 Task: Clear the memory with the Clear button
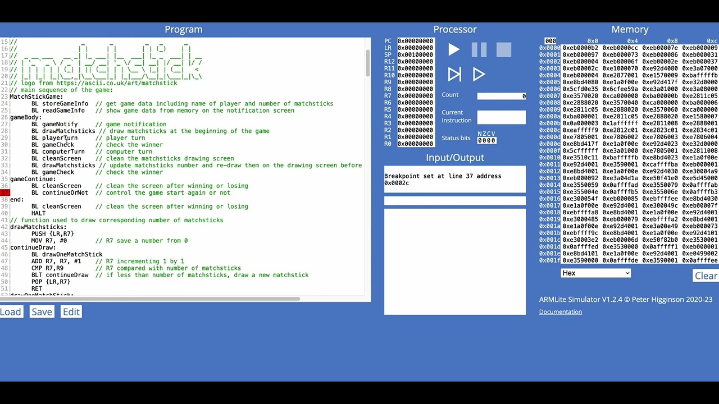(x=706, y=276)
